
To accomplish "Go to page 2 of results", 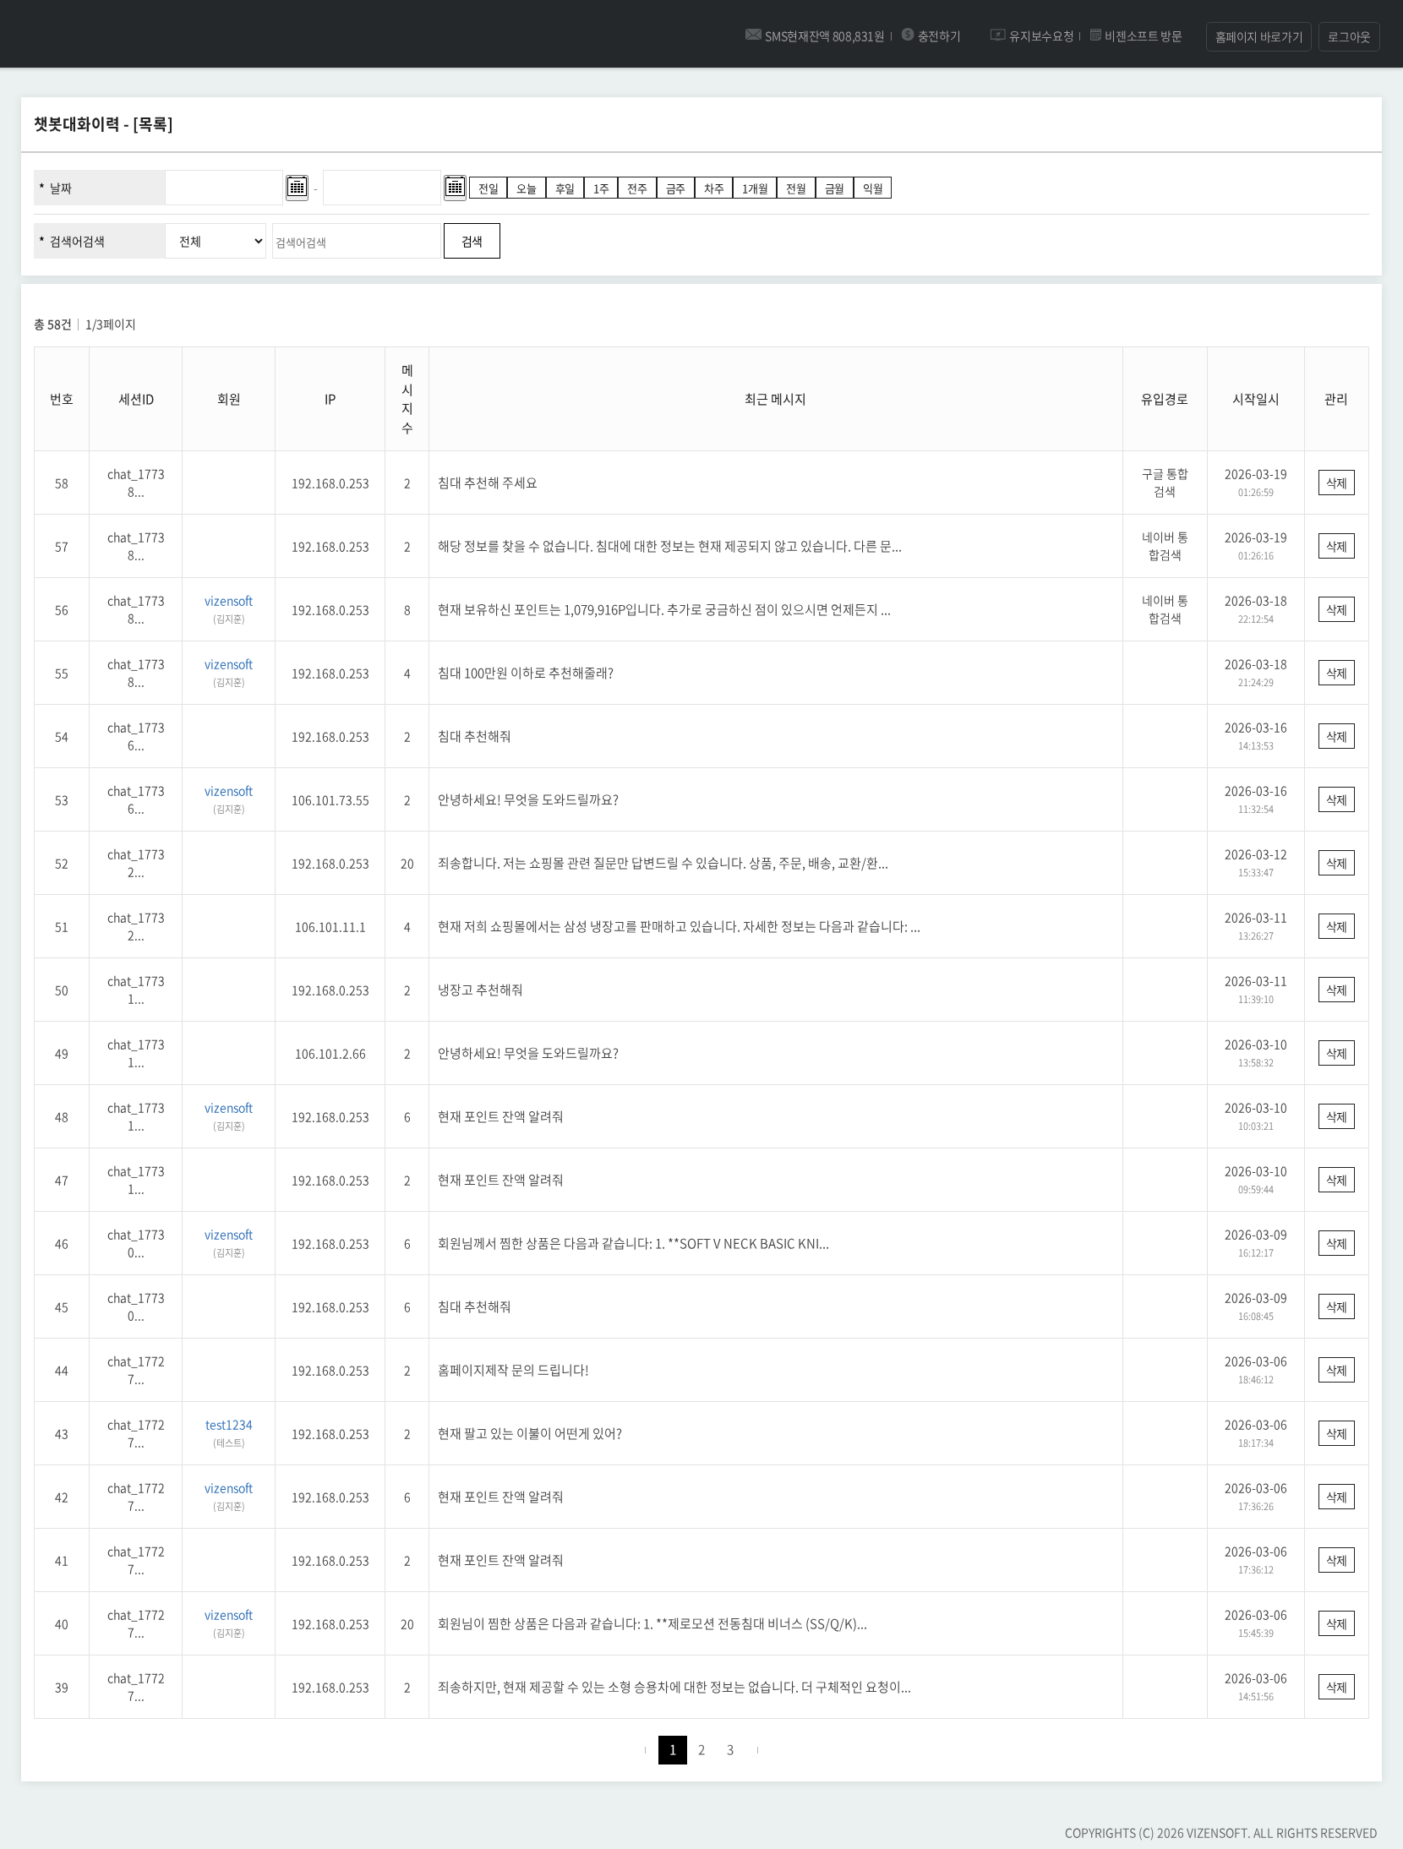I will 701,1750.
